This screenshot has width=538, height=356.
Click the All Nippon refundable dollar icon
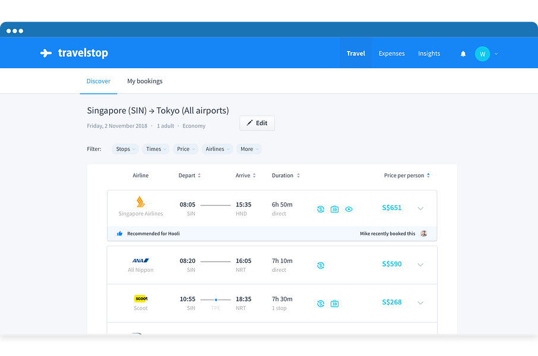tap(321, 265)
